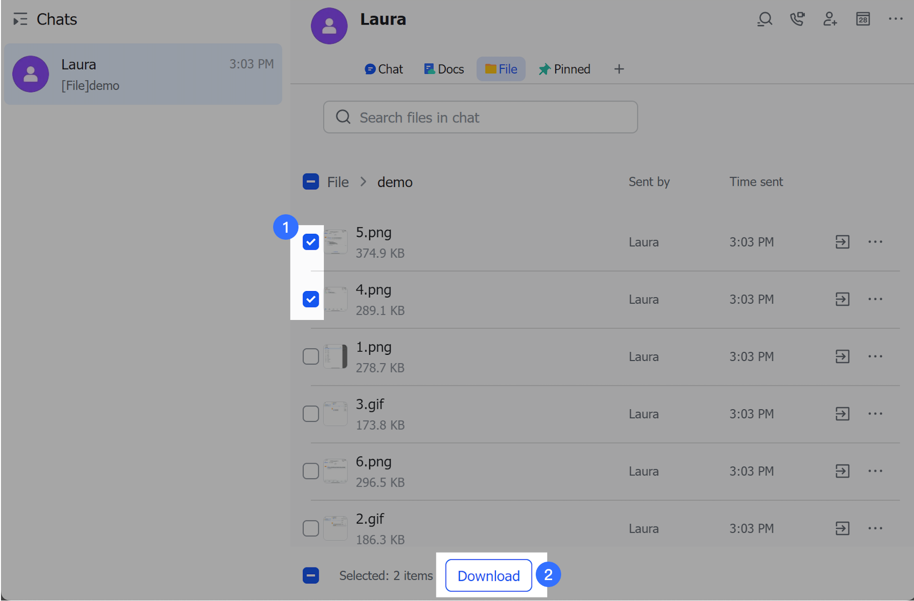Forward the 3.gif file
The height and width of the screenshot is (601, 914).
pos(842,414)
